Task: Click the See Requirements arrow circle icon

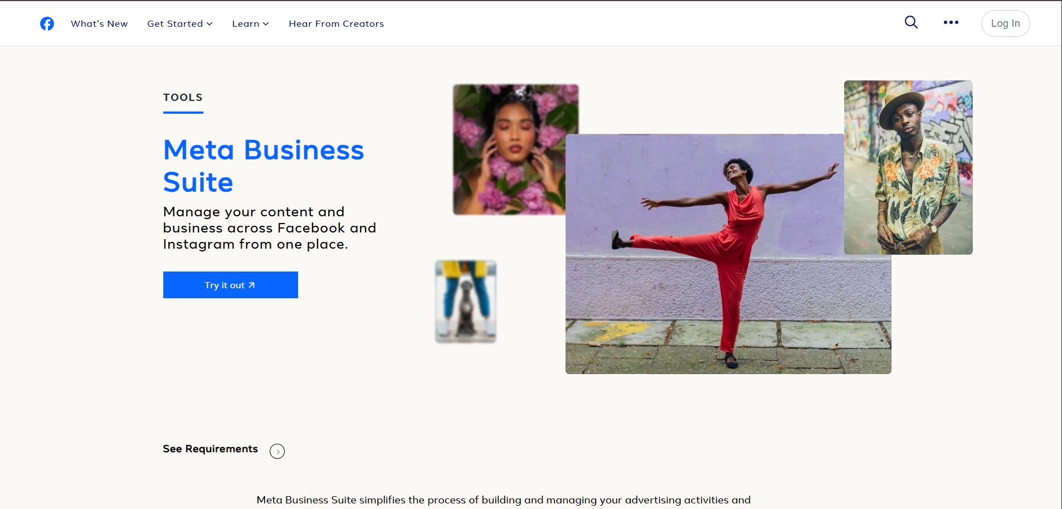Action: point(277,451)
